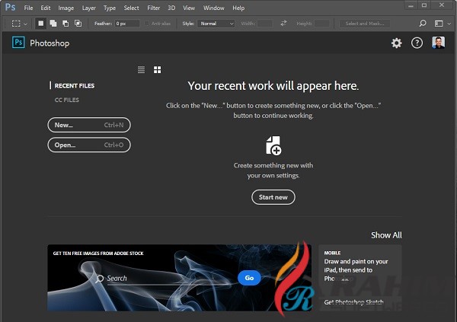
Task: Click the help question mark icon
Action: click(417, 43)
